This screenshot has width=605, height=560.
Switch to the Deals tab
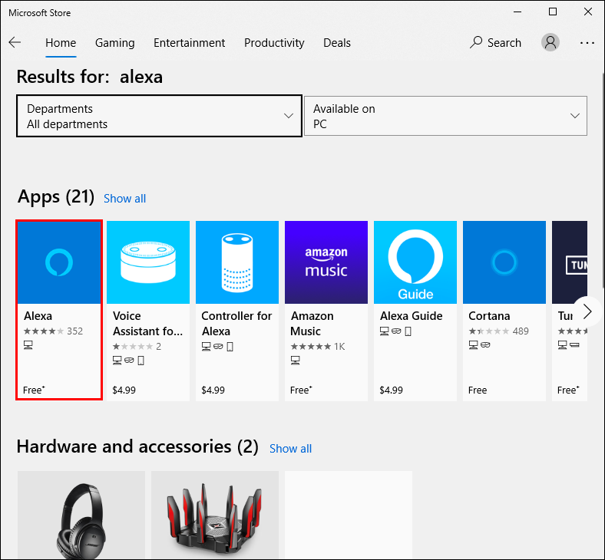pos(337,43)
